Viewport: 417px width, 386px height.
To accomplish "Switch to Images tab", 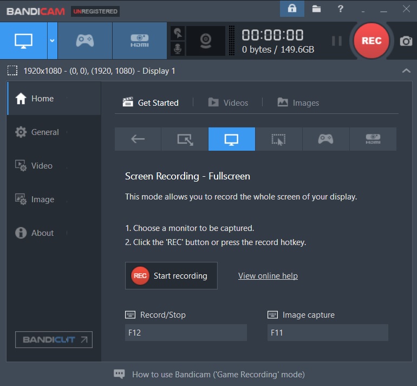I will tap(298, 102).
